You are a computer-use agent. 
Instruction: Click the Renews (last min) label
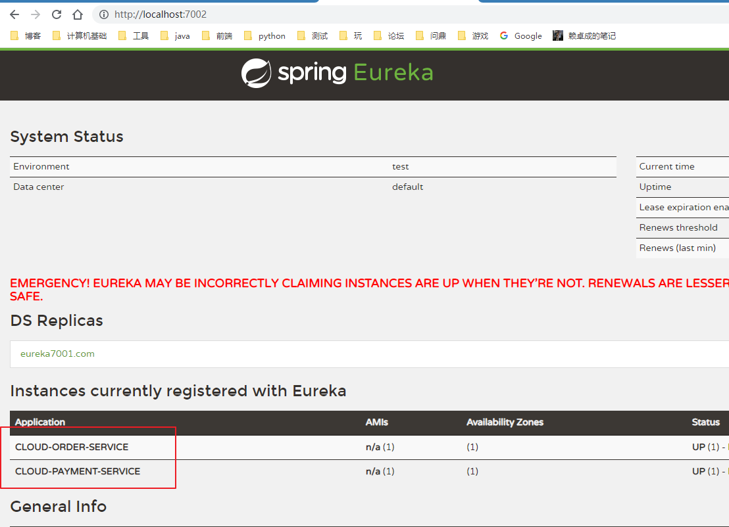(x=678, y=248)
